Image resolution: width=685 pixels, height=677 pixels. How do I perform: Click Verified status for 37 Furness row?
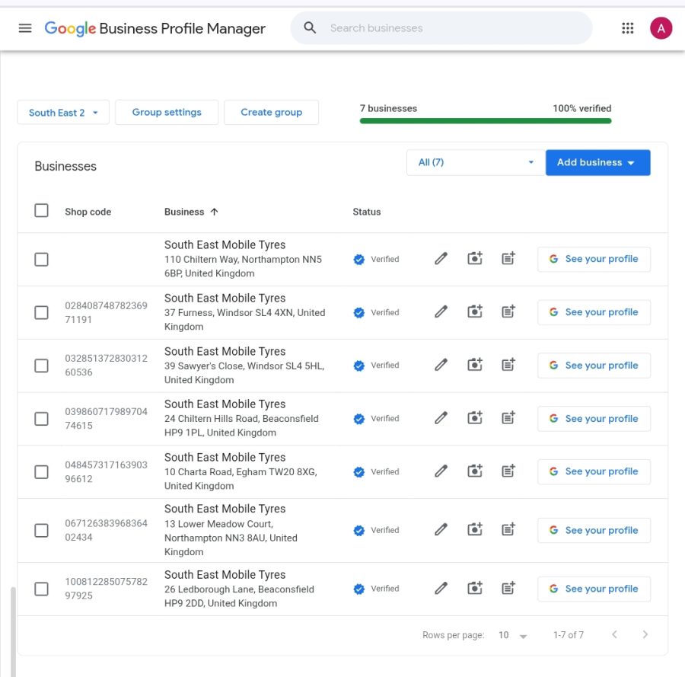376,312
